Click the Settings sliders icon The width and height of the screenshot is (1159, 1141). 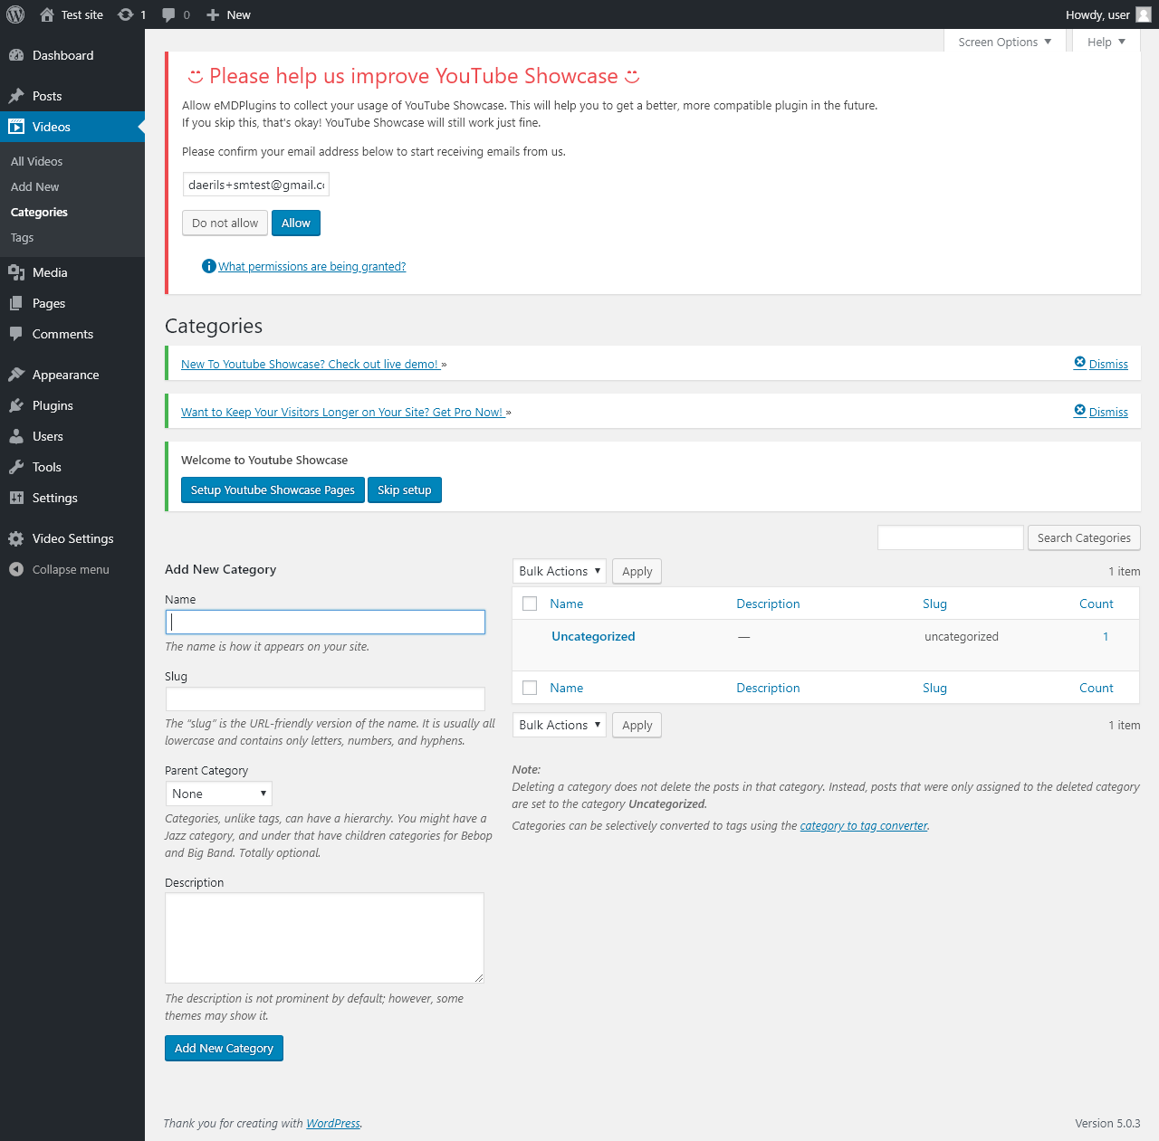[x=16, y=498]
